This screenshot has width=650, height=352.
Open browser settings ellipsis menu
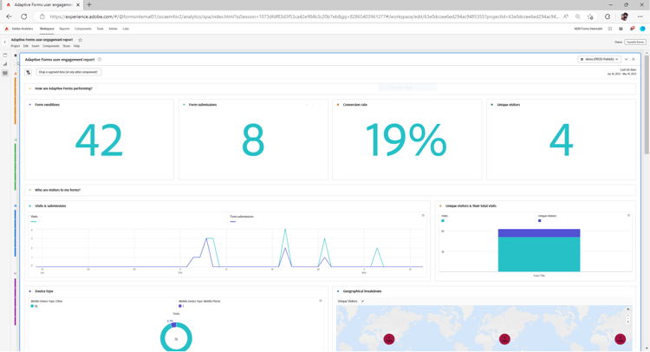click(640, 16)
